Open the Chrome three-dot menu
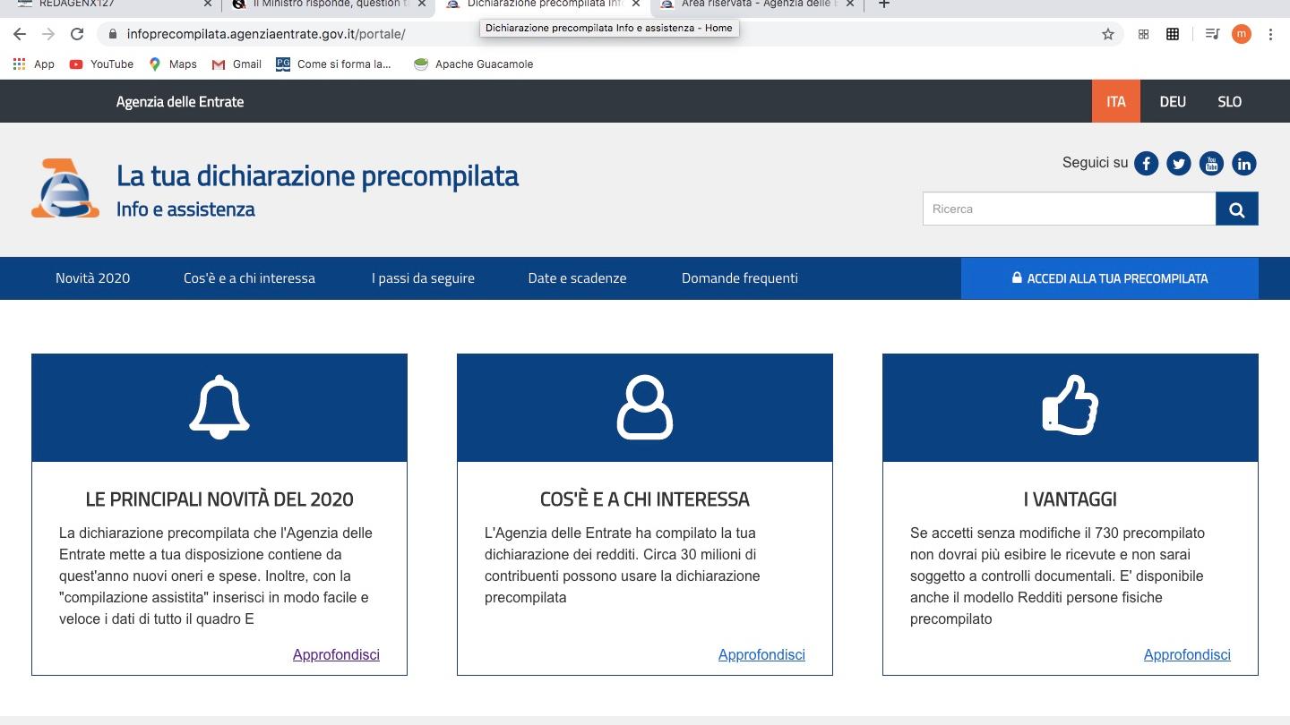 pyautogui.click(x=1270, y=34)
